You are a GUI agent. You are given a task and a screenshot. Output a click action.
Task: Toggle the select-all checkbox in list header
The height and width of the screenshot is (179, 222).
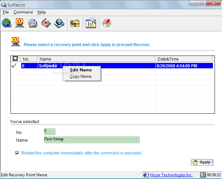tap(15, 59)
